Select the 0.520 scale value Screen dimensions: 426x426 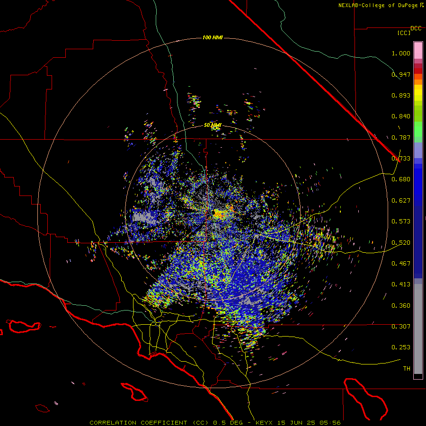click(x=401, y=243)
